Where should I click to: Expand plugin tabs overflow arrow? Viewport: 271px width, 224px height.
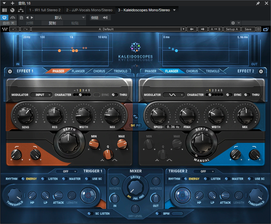point(174,10)
